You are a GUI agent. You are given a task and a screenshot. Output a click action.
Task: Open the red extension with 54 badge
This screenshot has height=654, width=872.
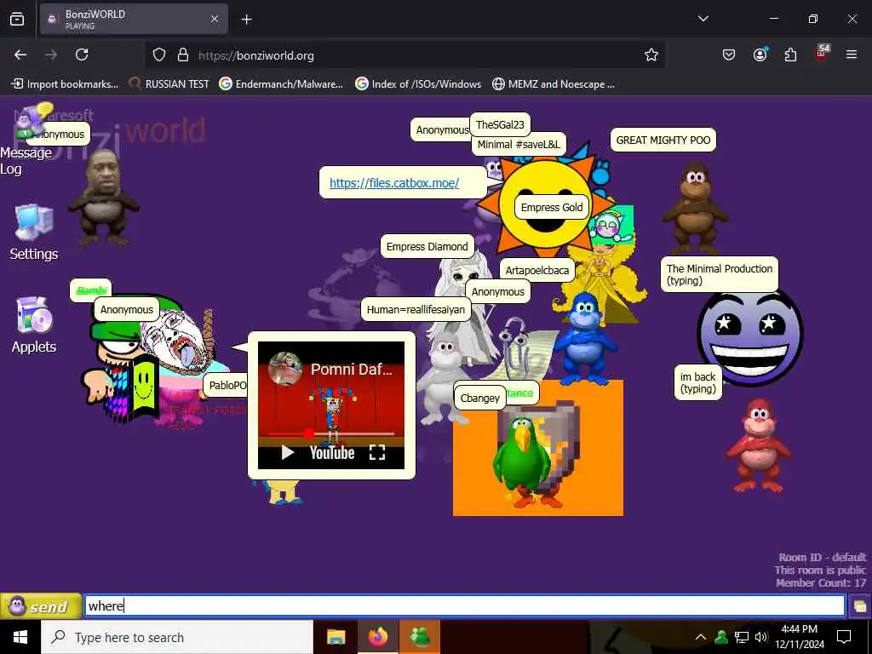point(822,54)
